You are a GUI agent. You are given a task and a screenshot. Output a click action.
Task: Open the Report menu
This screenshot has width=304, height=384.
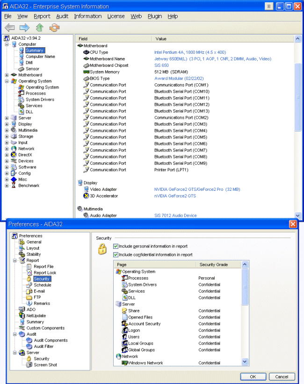click(42, 16)
